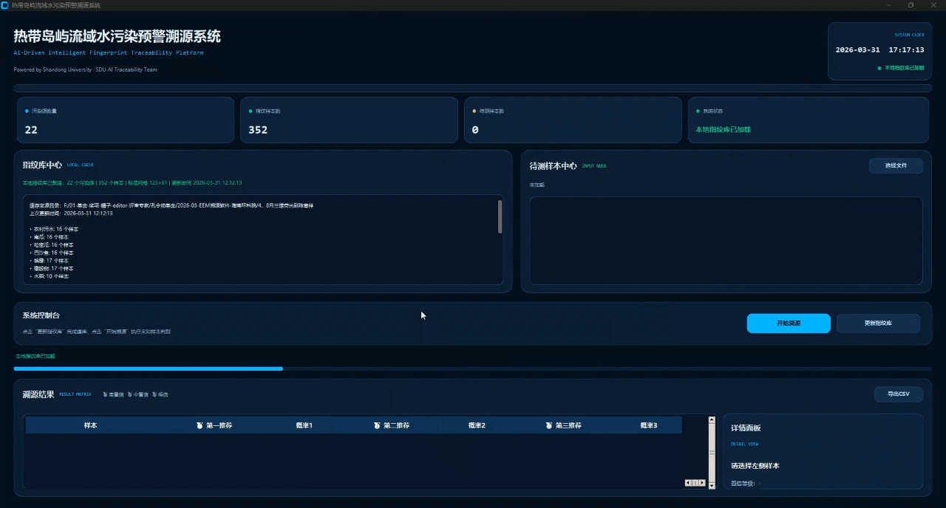Click the dot icon on 系统状态 card

[698, 111]
